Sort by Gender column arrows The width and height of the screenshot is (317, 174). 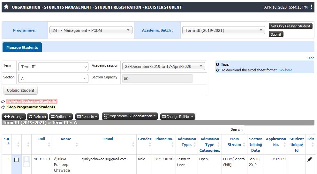(x=150, y=144)
